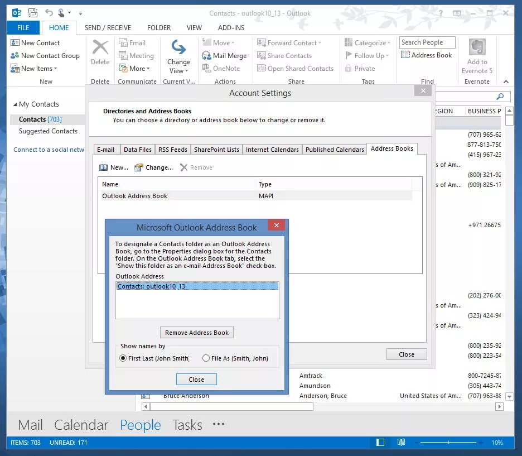Click the Meeting icon in ribbon

(123, 56)
